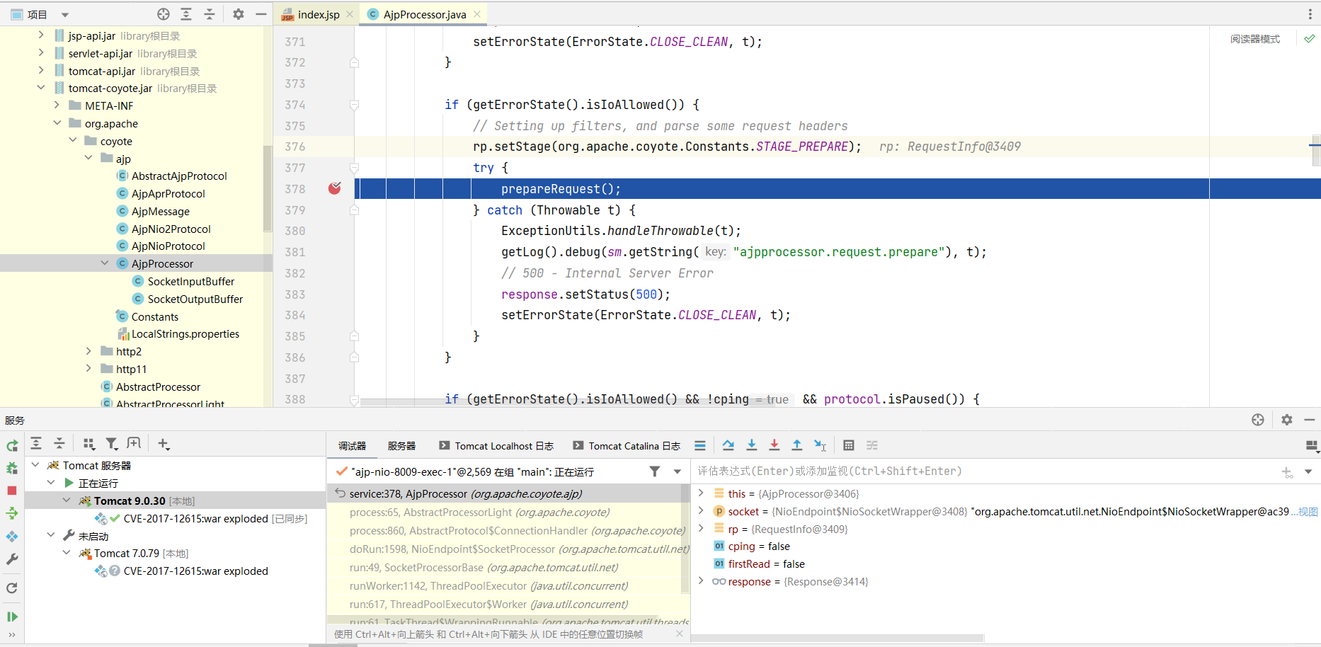
Task: Expand all services tree nodes
Action: click(x=36, y=444)
